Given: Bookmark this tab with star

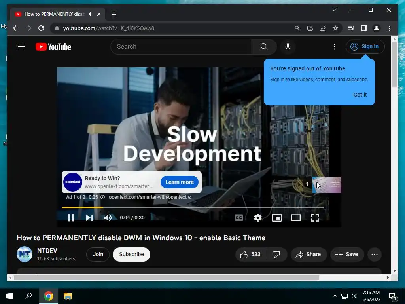Looking at the screenshot, I should click(x=335, y=28).
